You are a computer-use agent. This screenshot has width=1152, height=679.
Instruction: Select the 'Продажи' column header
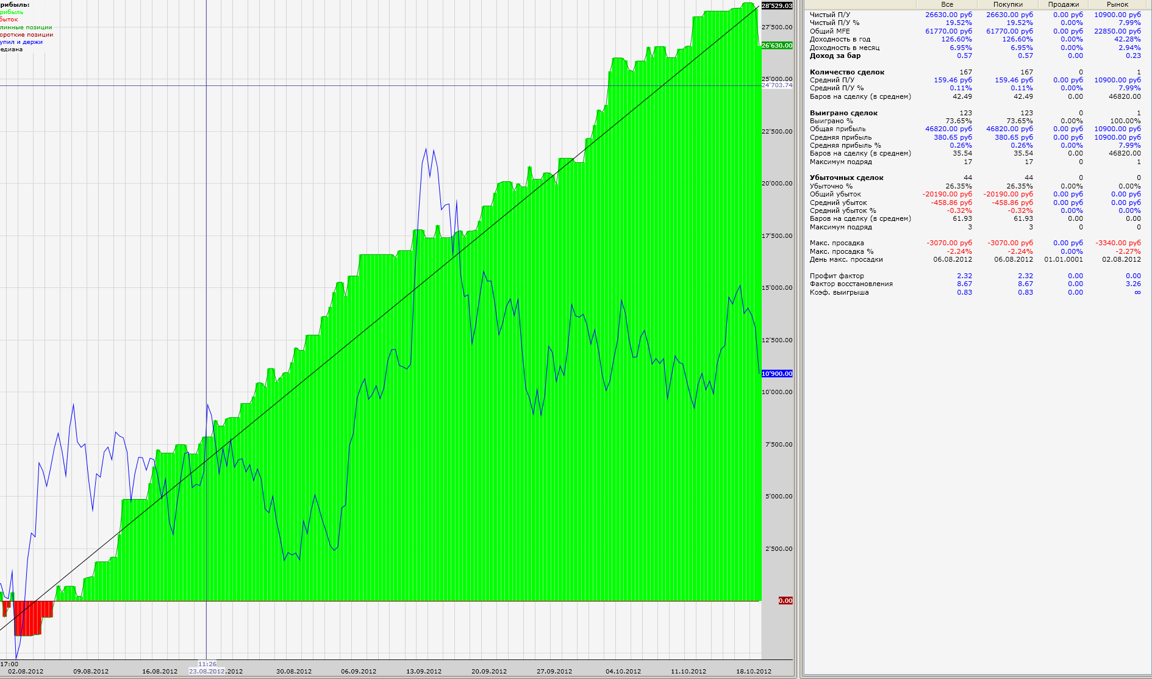(x=1063, y=4)
